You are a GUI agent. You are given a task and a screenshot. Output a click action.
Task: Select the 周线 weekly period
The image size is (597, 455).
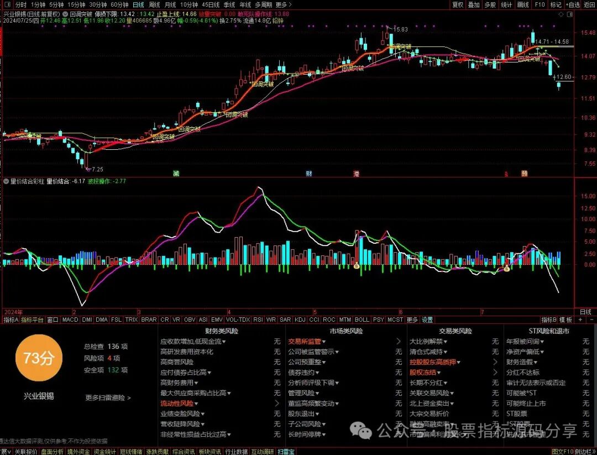(154, 4)
